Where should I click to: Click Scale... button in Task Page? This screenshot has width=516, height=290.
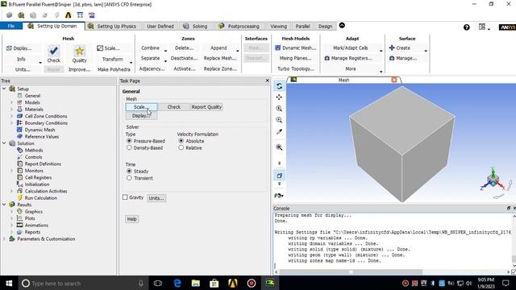point(141,107)
